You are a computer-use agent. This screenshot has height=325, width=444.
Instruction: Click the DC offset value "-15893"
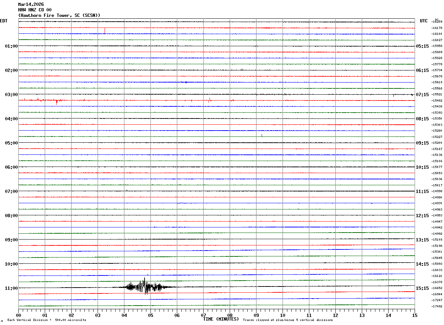coord(437,264)
